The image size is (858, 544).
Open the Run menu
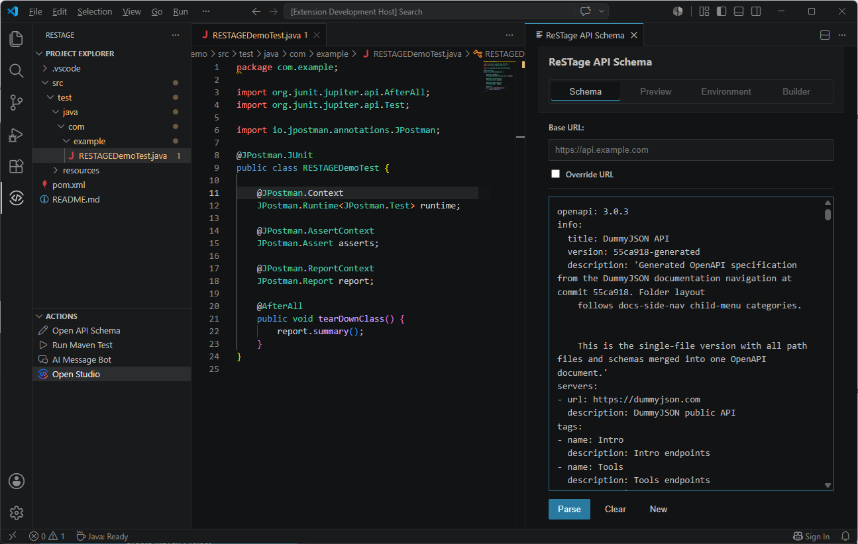click(x=180, y=11)
